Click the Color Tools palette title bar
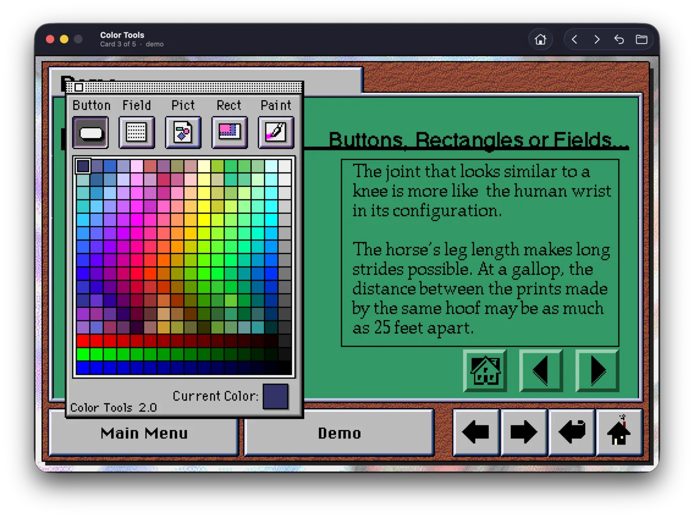Image resolution: width=694 pixels, height=518 pixels. [184, 87]
